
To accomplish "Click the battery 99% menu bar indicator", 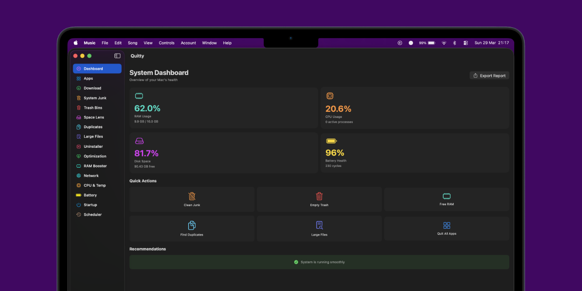I will 427,43.
